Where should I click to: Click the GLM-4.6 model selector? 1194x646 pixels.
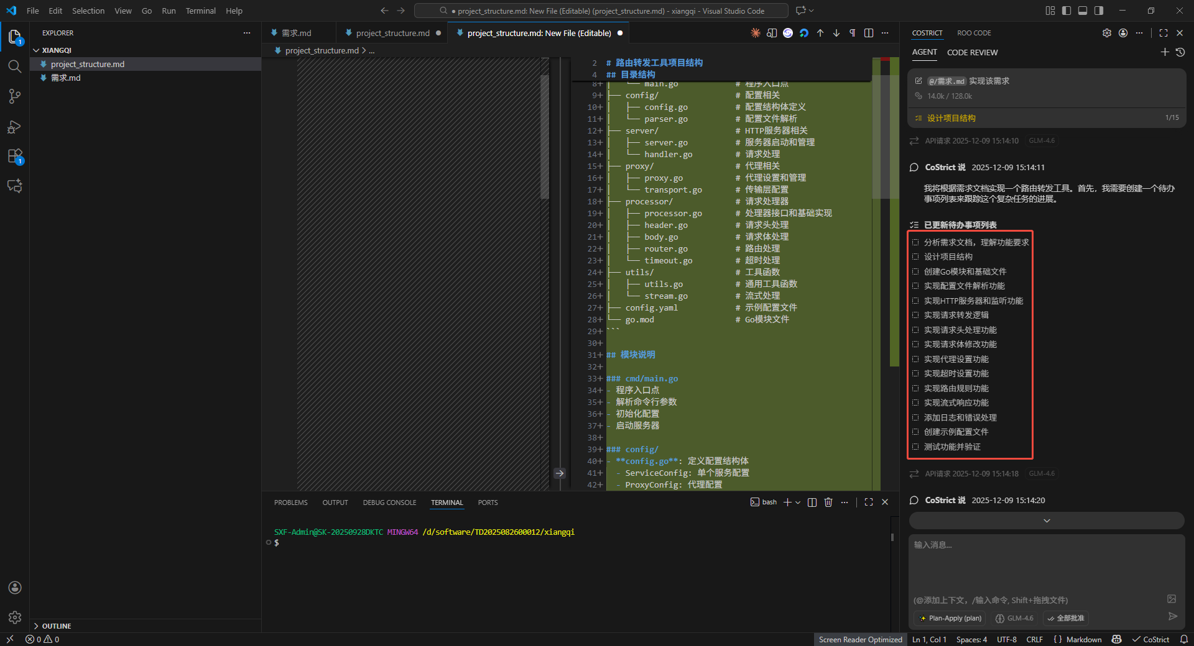point(1015,618)
